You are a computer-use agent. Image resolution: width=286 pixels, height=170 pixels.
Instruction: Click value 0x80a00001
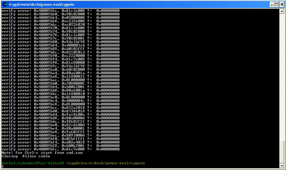tap(73, 128)
